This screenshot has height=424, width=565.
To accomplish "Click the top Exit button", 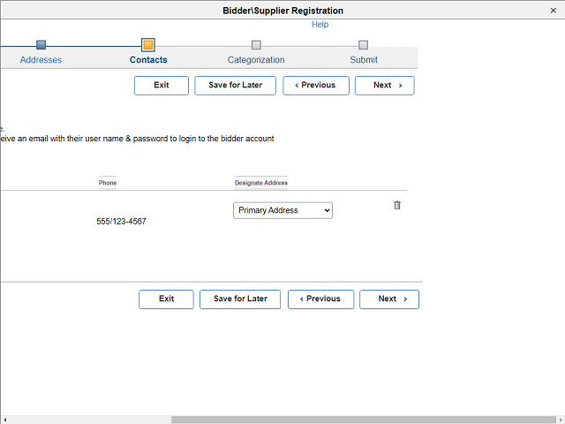I will 162,86.
